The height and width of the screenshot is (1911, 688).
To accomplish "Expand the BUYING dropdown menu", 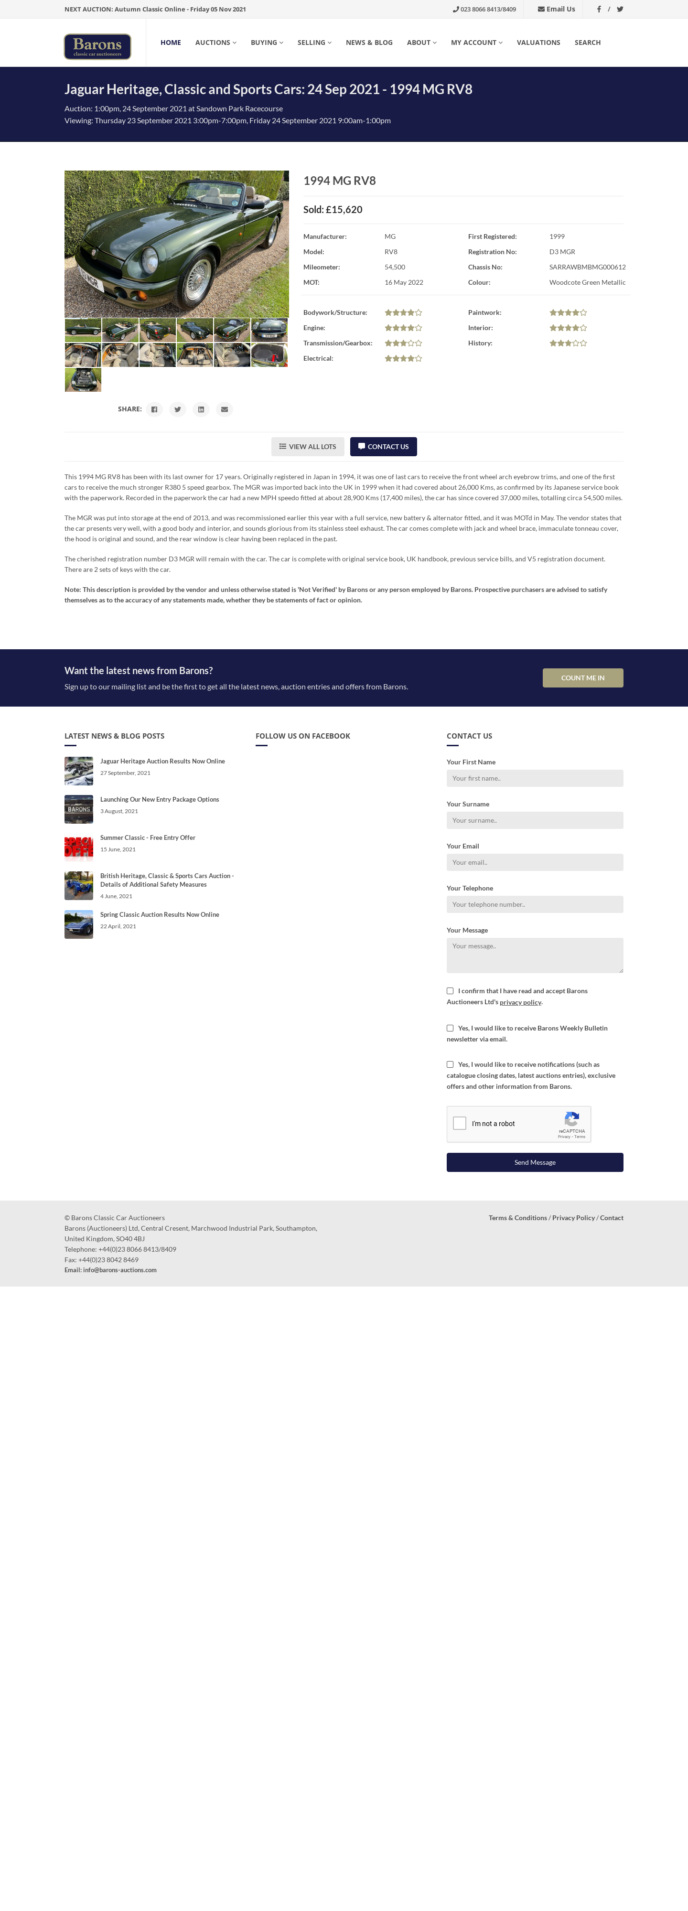I will pyautogui.click(x=267, y=43).
